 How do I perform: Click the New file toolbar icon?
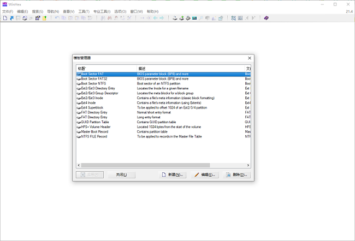(4, 18)
